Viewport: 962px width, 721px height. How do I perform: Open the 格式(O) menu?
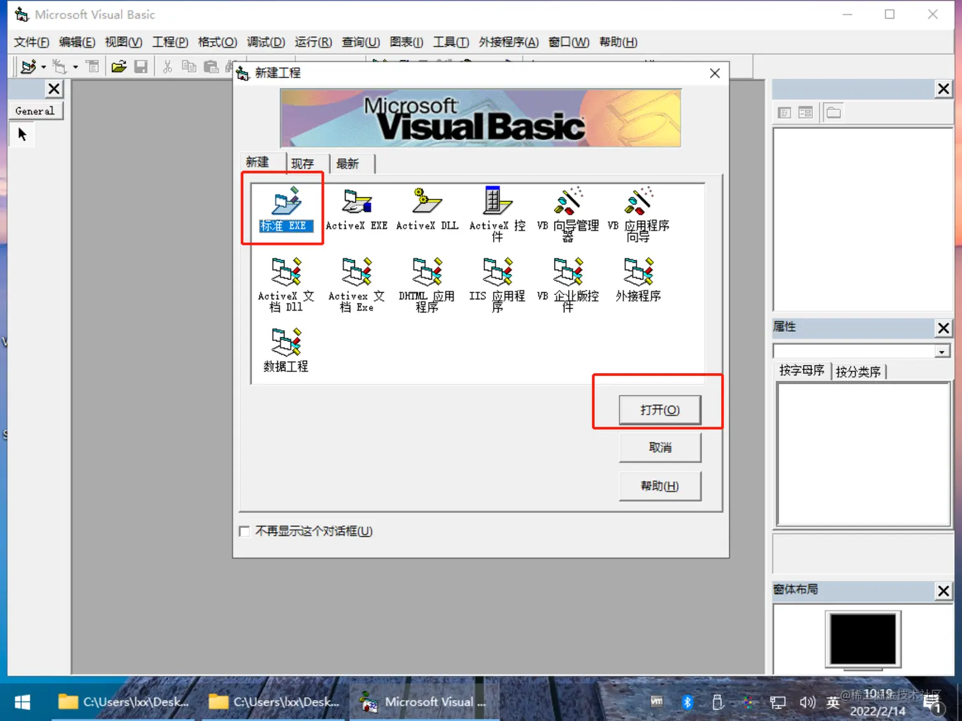pos(218,42)
